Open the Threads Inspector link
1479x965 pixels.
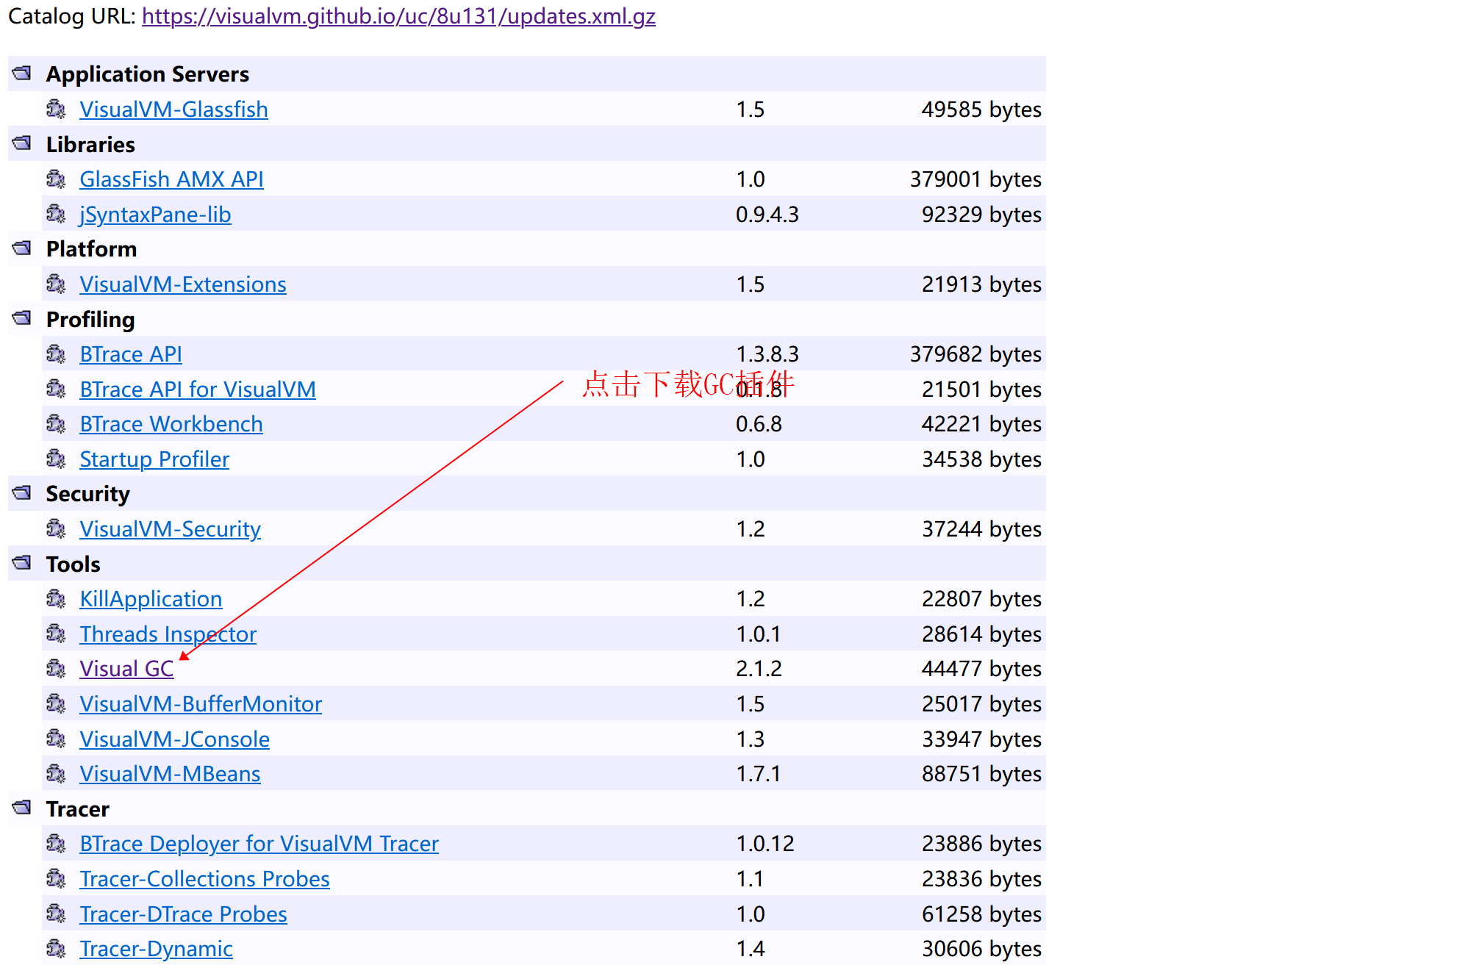[168, 634]
